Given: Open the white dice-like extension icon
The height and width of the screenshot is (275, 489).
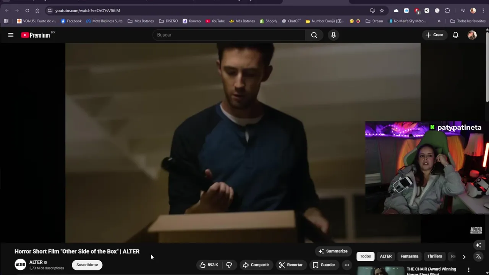Looking at the screenshot, I should (x=427, y=10).
